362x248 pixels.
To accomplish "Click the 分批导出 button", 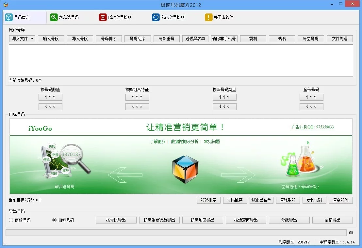I will pyautogui.click(x=289, y=220).
